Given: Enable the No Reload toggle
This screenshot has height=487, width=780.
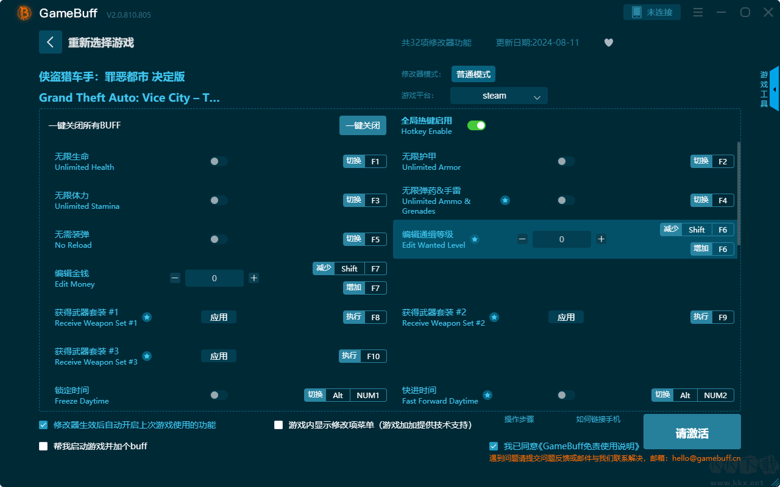Looking at the screenshot, I should (x=219, y=239).
